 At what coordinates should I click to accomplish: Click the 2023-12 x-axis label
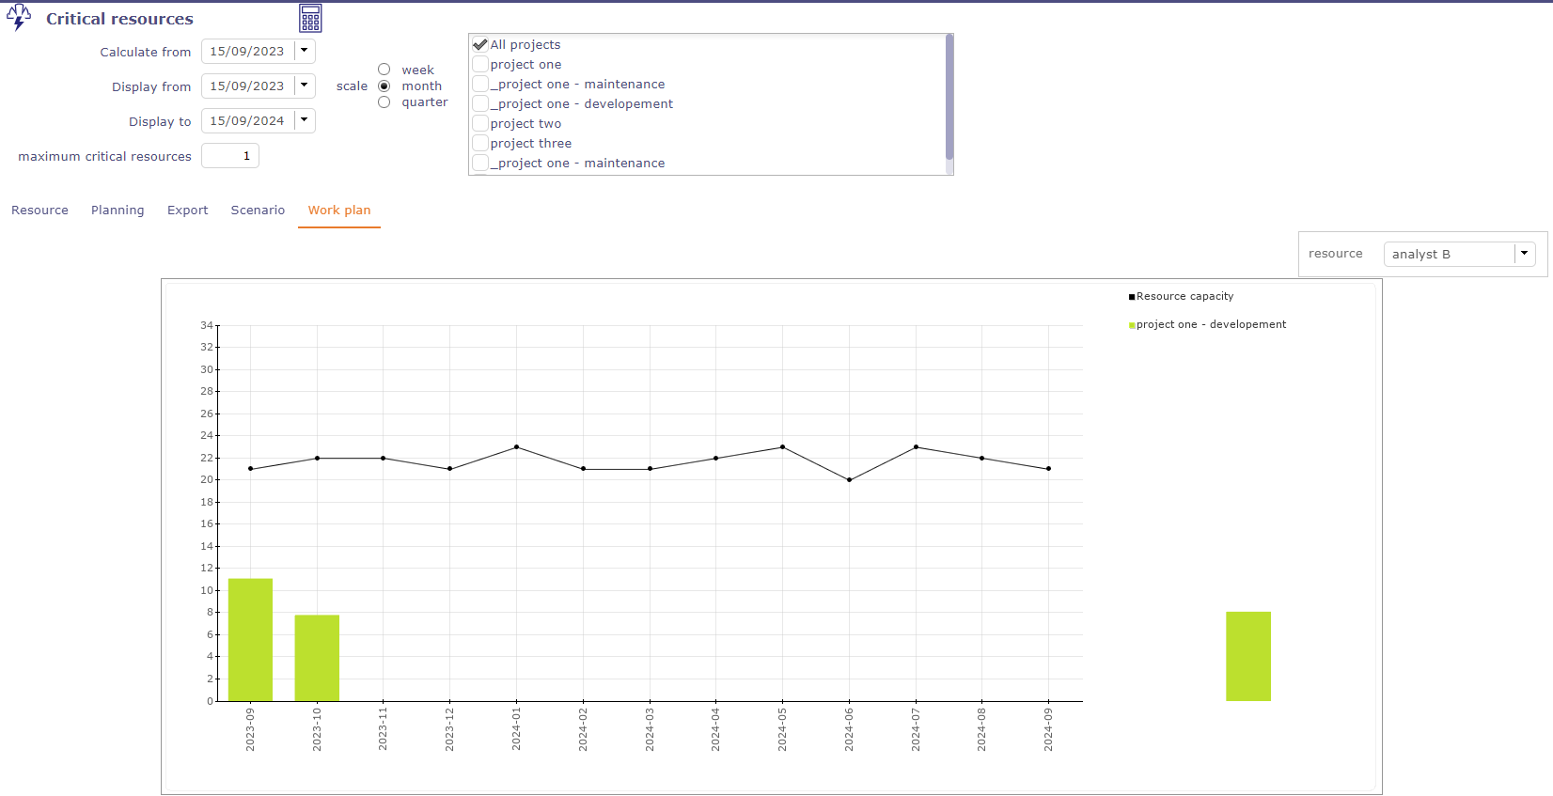[x=449, y=730]
